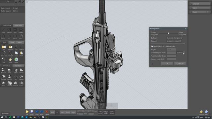Select the Network surface tool
The height and width of the screenshot is (119, 212).
(16, 84)
